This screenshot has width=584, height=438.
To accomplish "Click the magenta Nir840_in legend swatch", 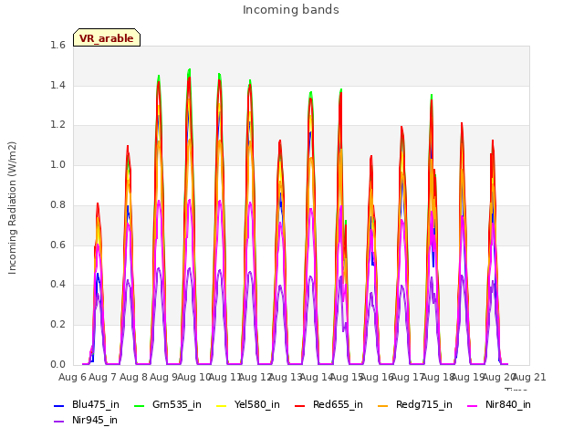I will pos(473,405).
